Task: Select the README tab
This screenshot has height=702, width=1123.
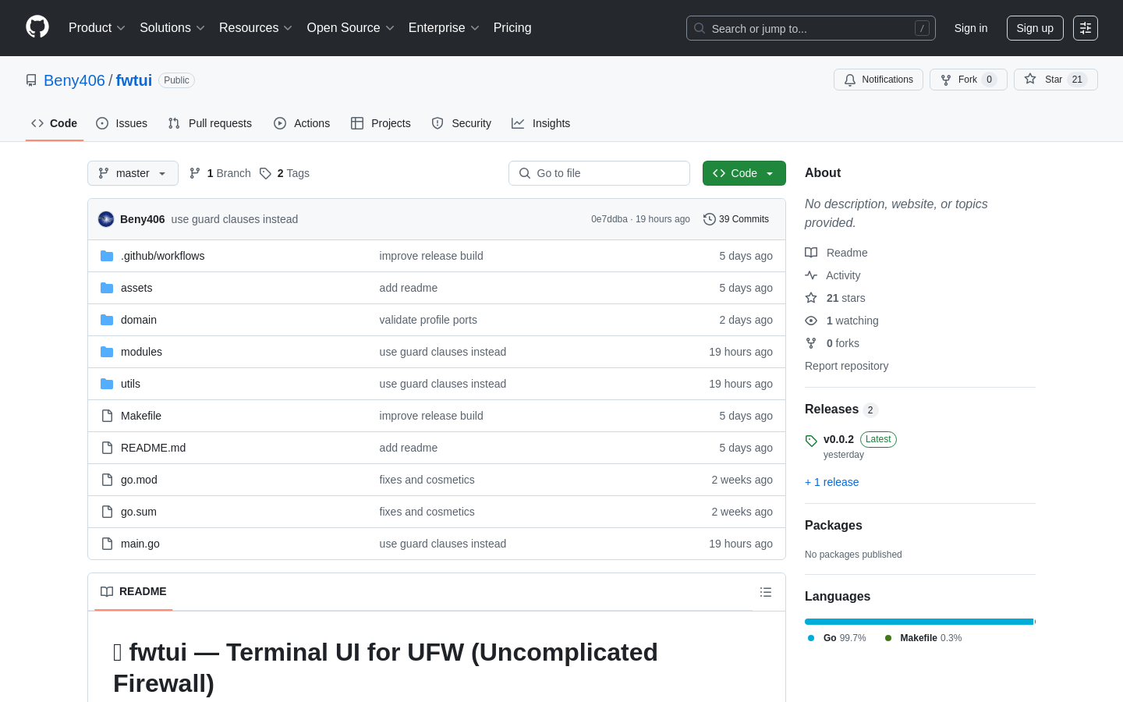Action: 133,591
